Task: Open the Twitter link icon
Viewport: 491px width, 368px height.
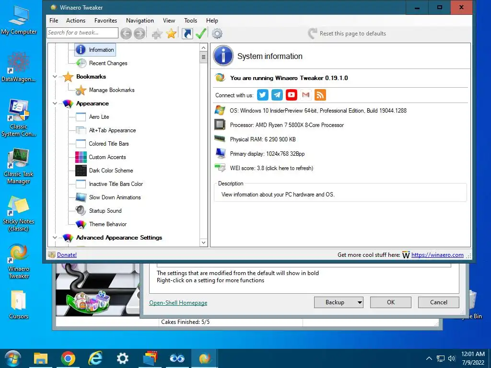Action: click(x=263, y=95)
